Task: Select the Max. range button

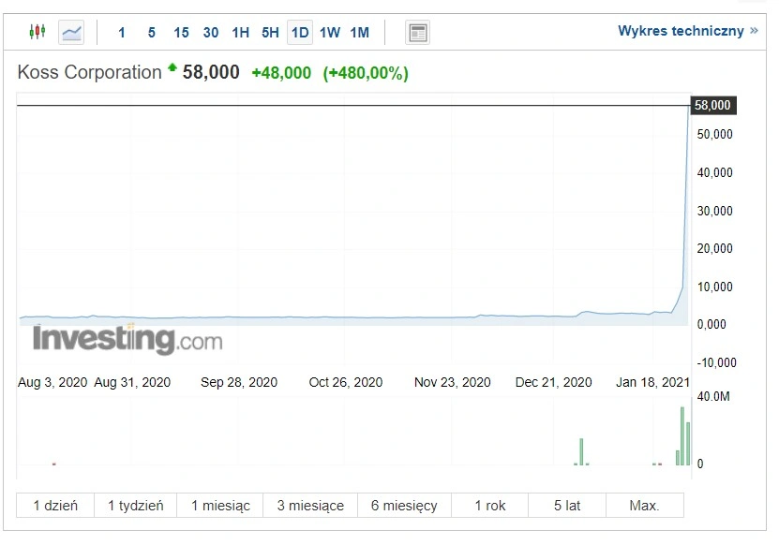Action: pyautogui.click(x=644, y=506)
